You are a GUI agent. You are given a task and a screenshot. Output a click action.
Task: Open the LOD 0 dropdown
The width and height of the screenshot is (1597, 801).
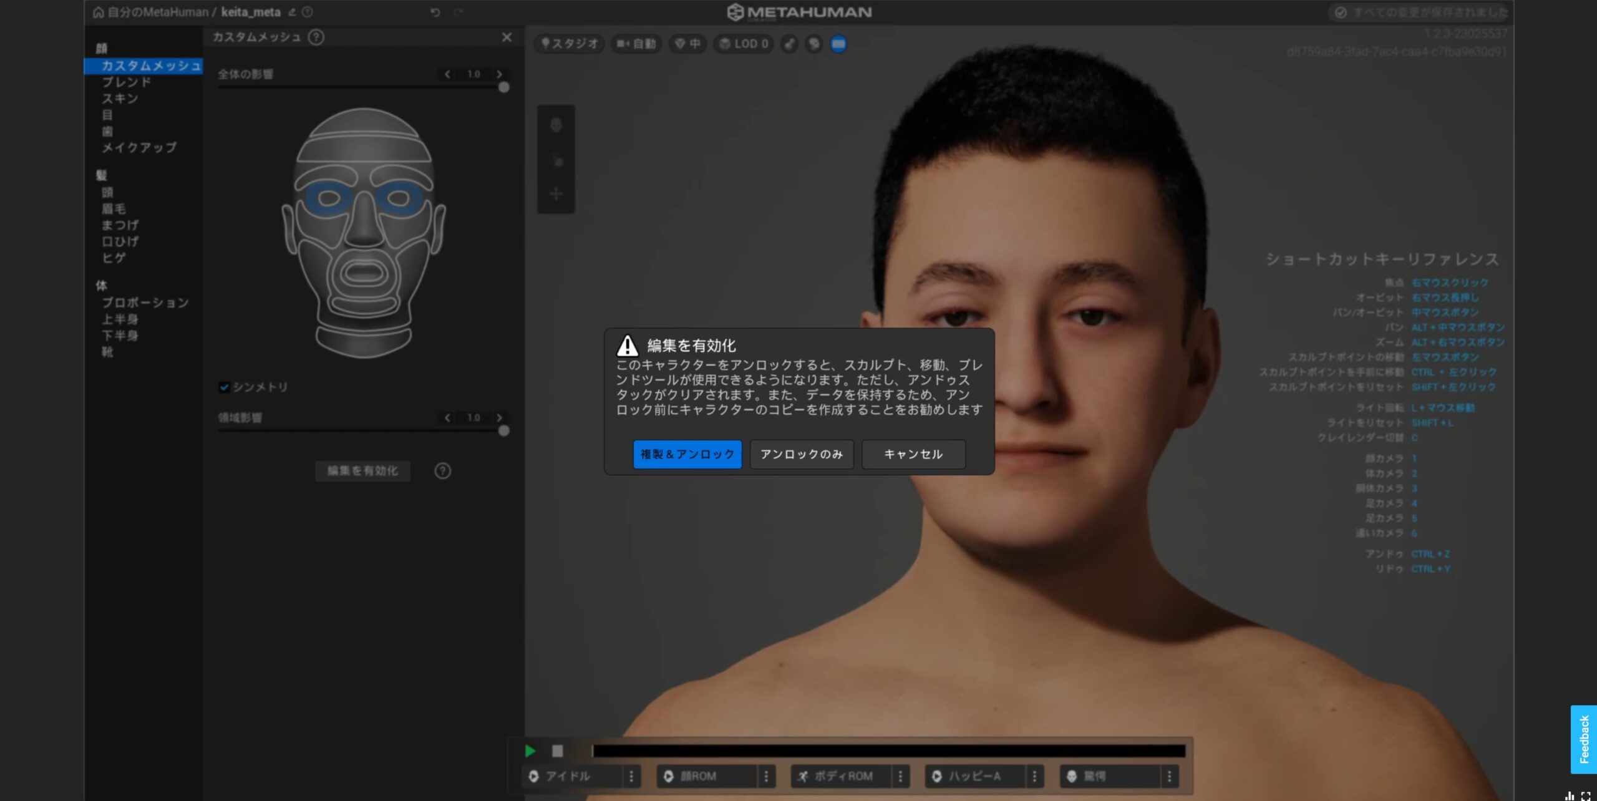(744, 44)
